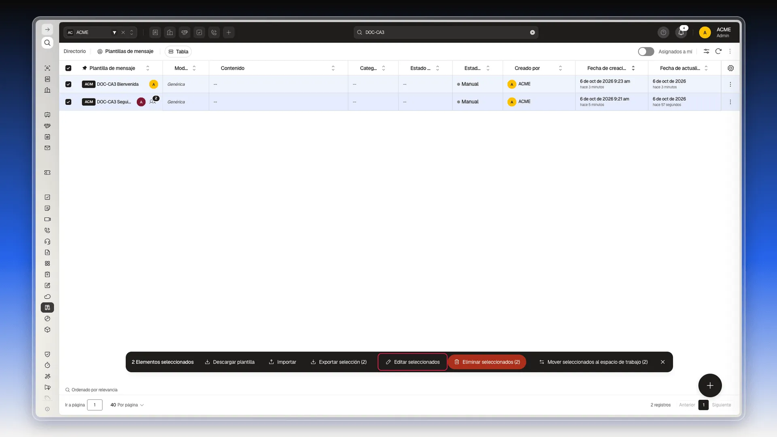Click Editar seleccionados button
The image size is (777, 437).
point(412,362)
